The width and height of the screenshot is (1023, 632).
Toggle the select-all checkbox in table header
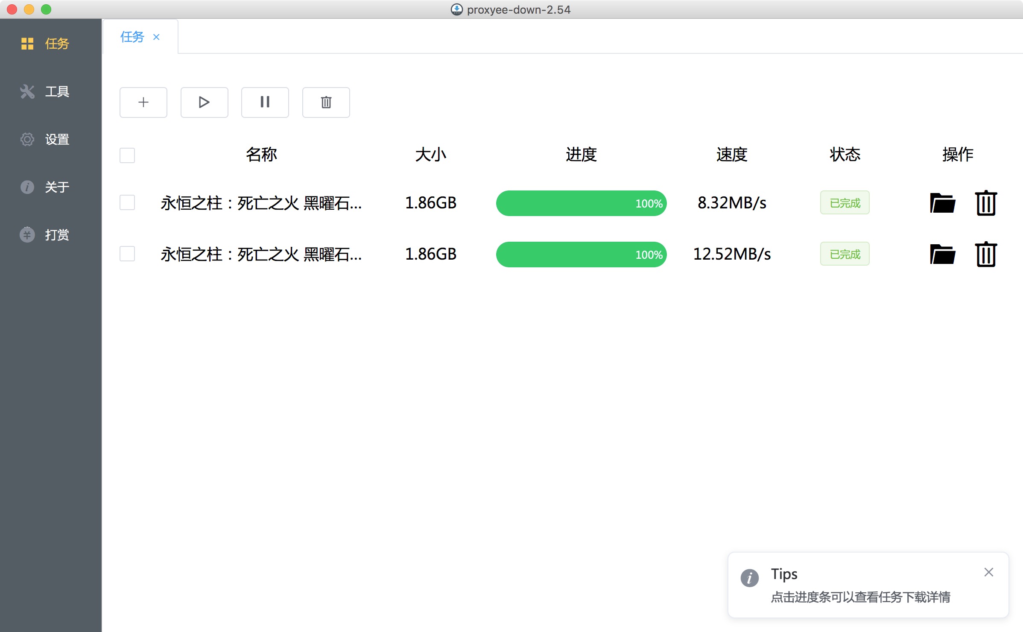point(127,155)
